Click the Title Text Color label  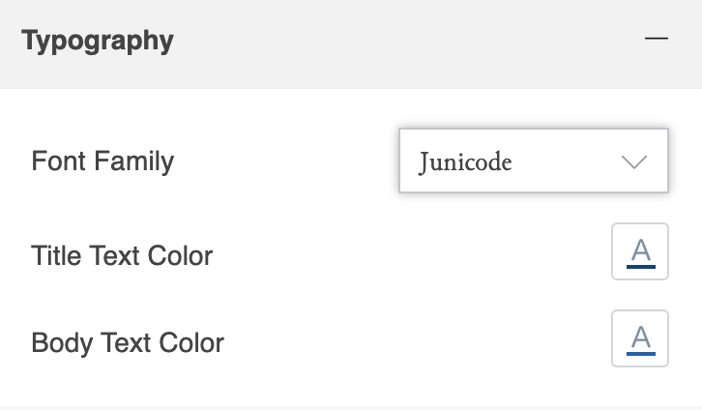pos(122,255)
